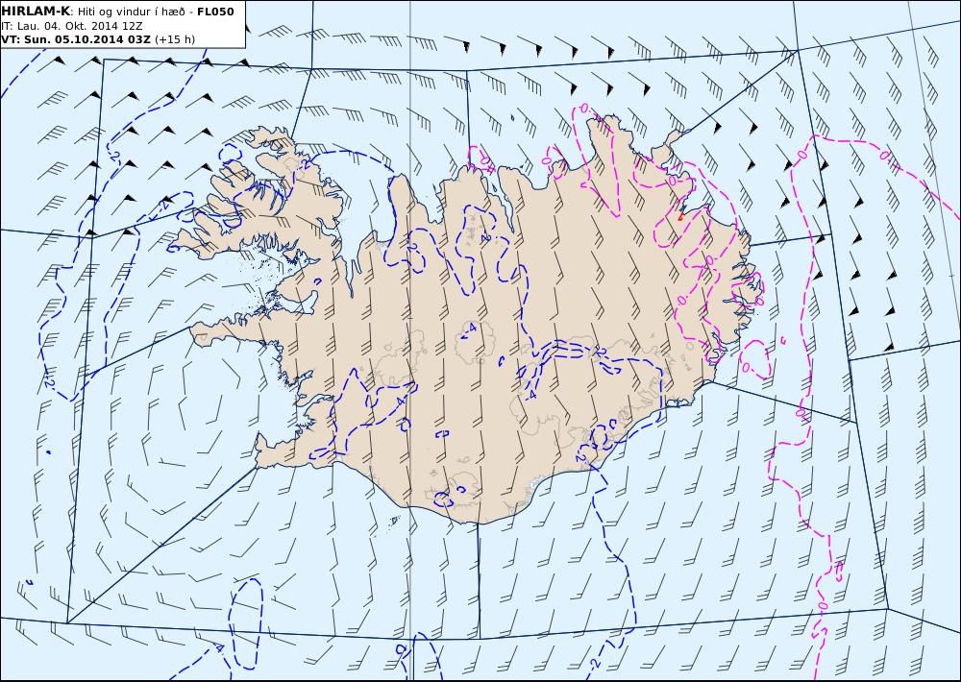Click the small red marker on the east coast

(x=681, y=216)
